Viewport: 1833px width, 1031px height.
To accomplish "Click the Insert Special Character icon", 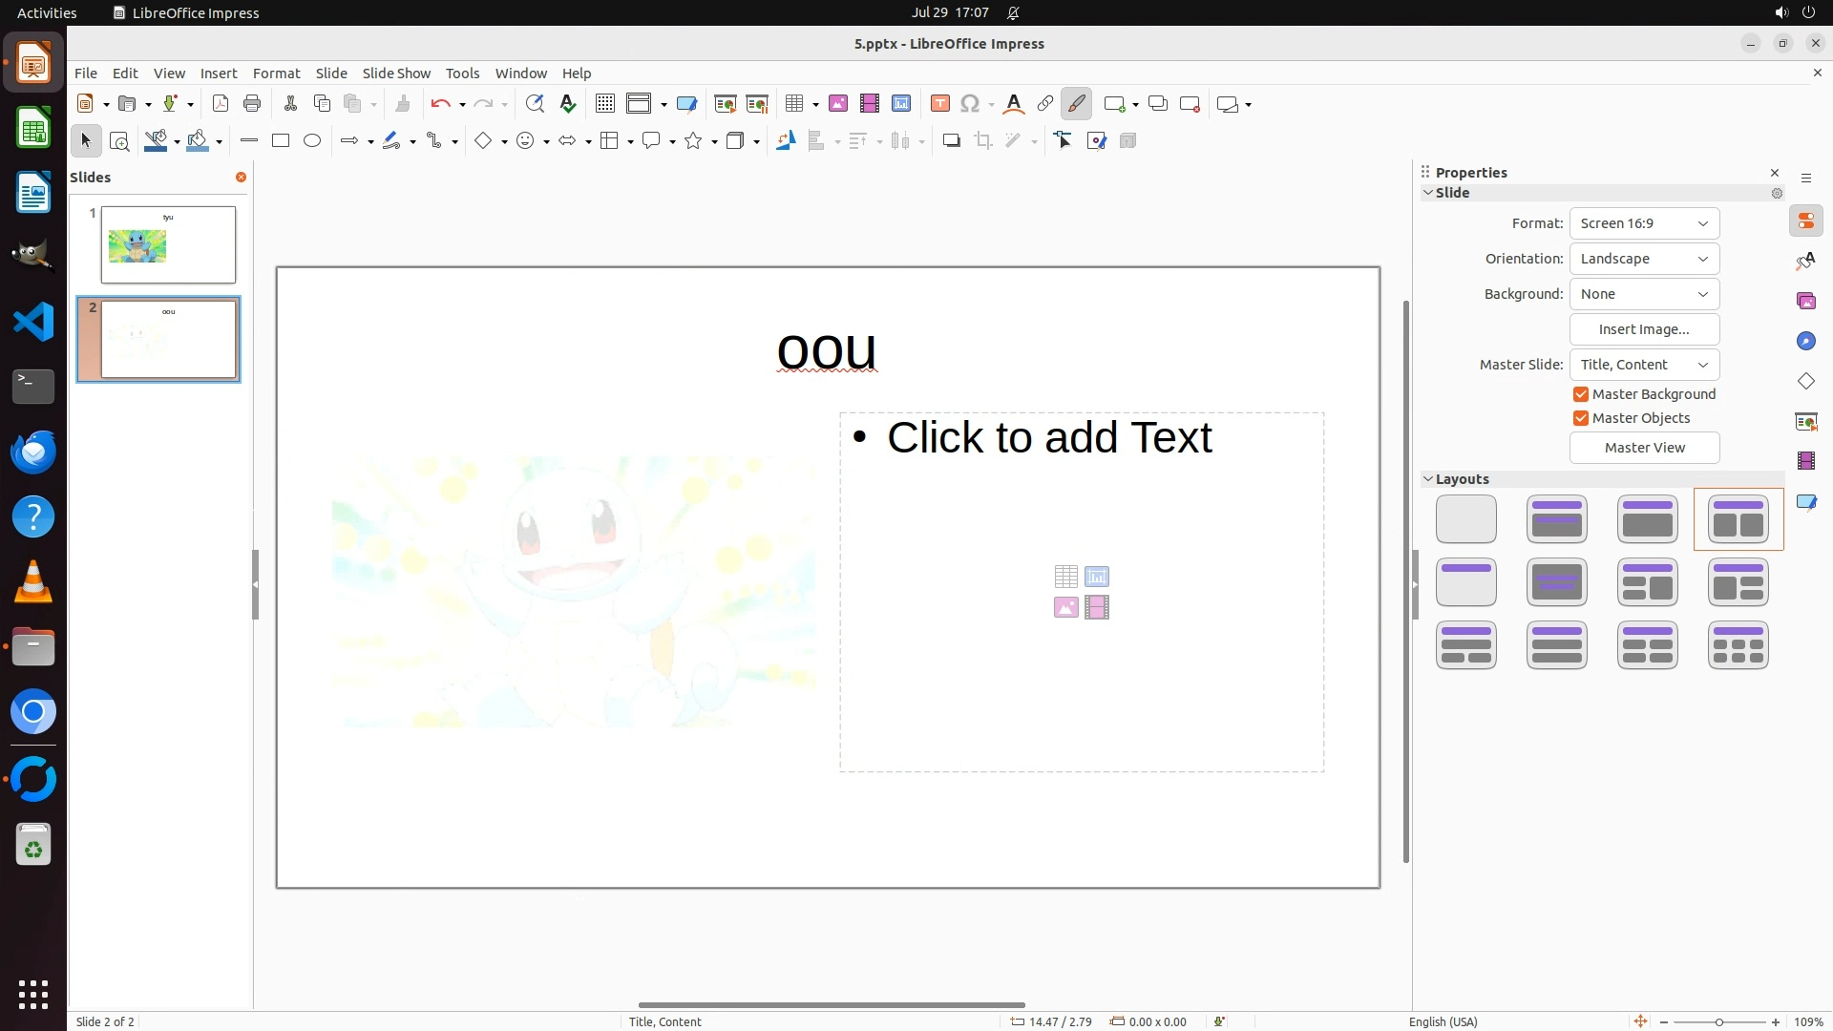I will tap(970, 104).
